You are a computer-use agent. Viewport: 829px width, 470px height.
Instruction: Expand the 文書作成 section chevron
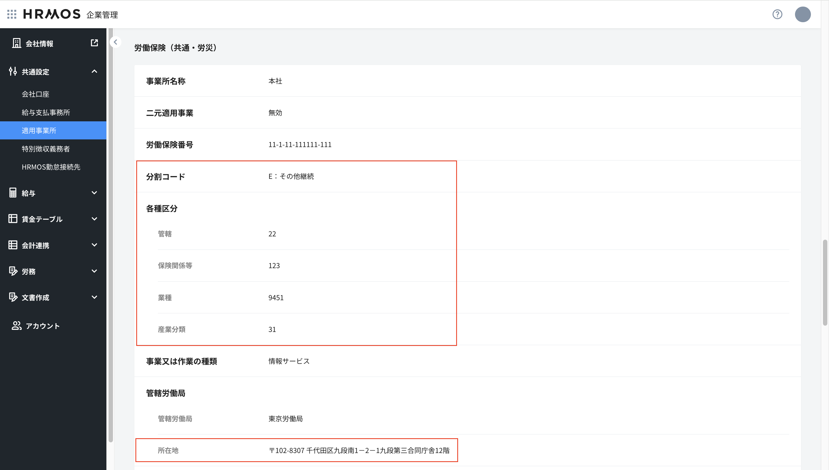point(94,297)
